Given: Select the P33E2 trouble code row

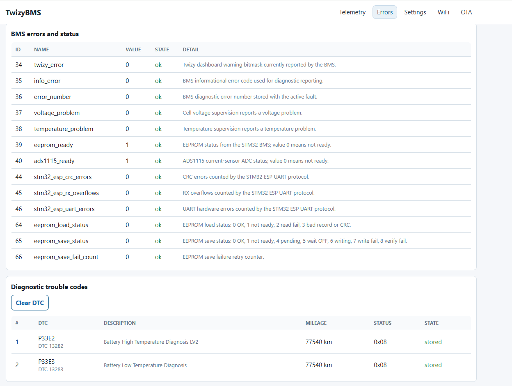Looking at the screenshot, I should 241,342.
